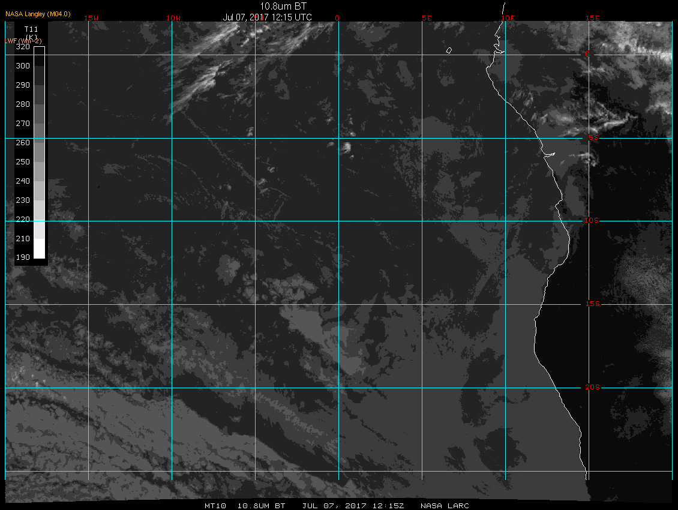Click the '10.8um BT' title text
The height and width of the screenshot is (510, 678).
(283, 6)
